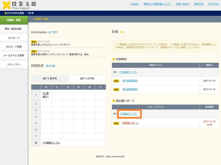This screenshot has height=165, width=221.
Task: Open 秋学期レポート report link
Action: point(130,123)
